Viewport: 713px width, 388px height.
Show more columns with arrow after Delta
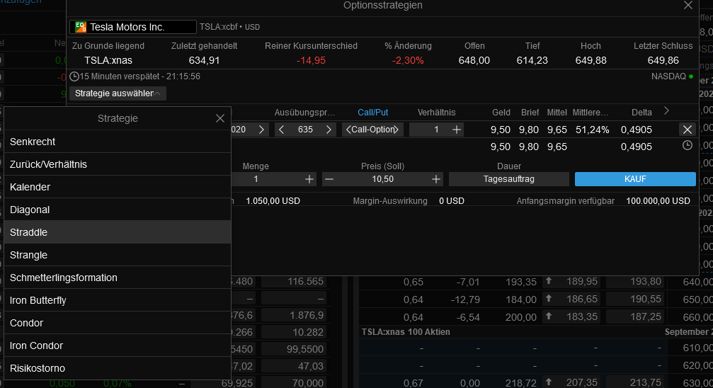tap(666, 111)
